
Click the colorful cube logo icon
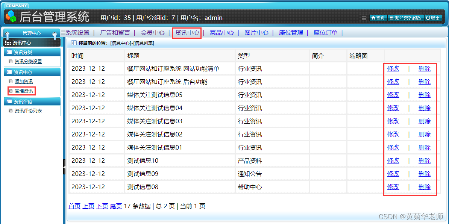pos(11,17)
